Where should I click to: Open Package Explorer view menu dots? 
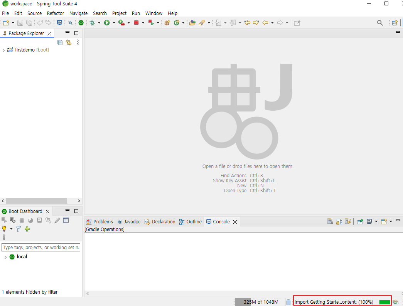tap(78, 43)
